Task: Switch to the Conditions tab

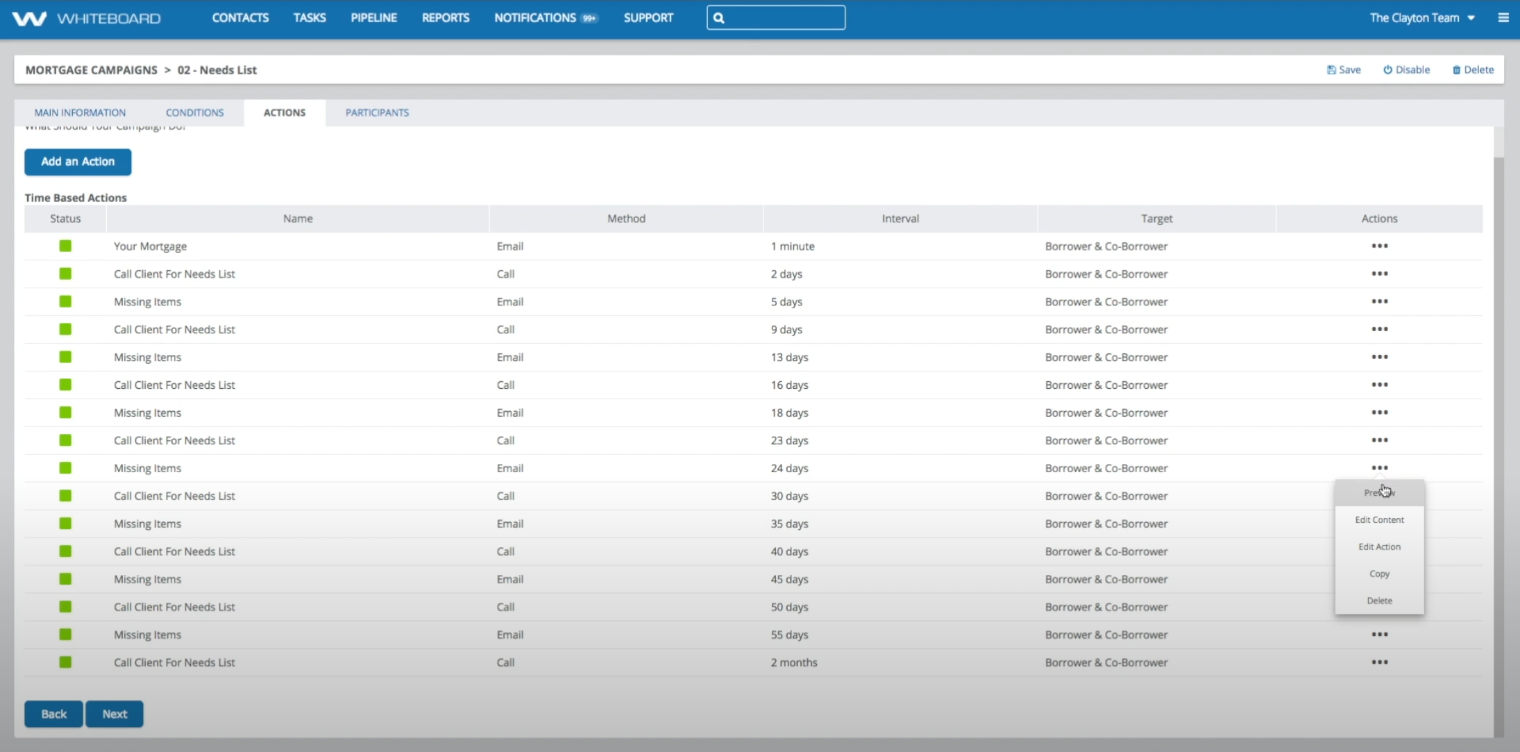Action: coord(194,112)
